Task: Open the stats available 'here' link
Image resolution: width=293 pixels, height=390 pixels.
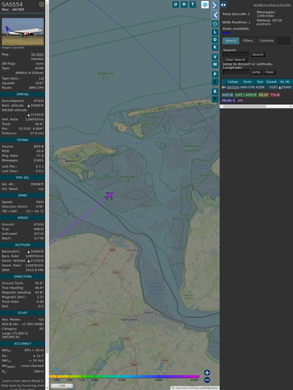Action: [226, 32]
